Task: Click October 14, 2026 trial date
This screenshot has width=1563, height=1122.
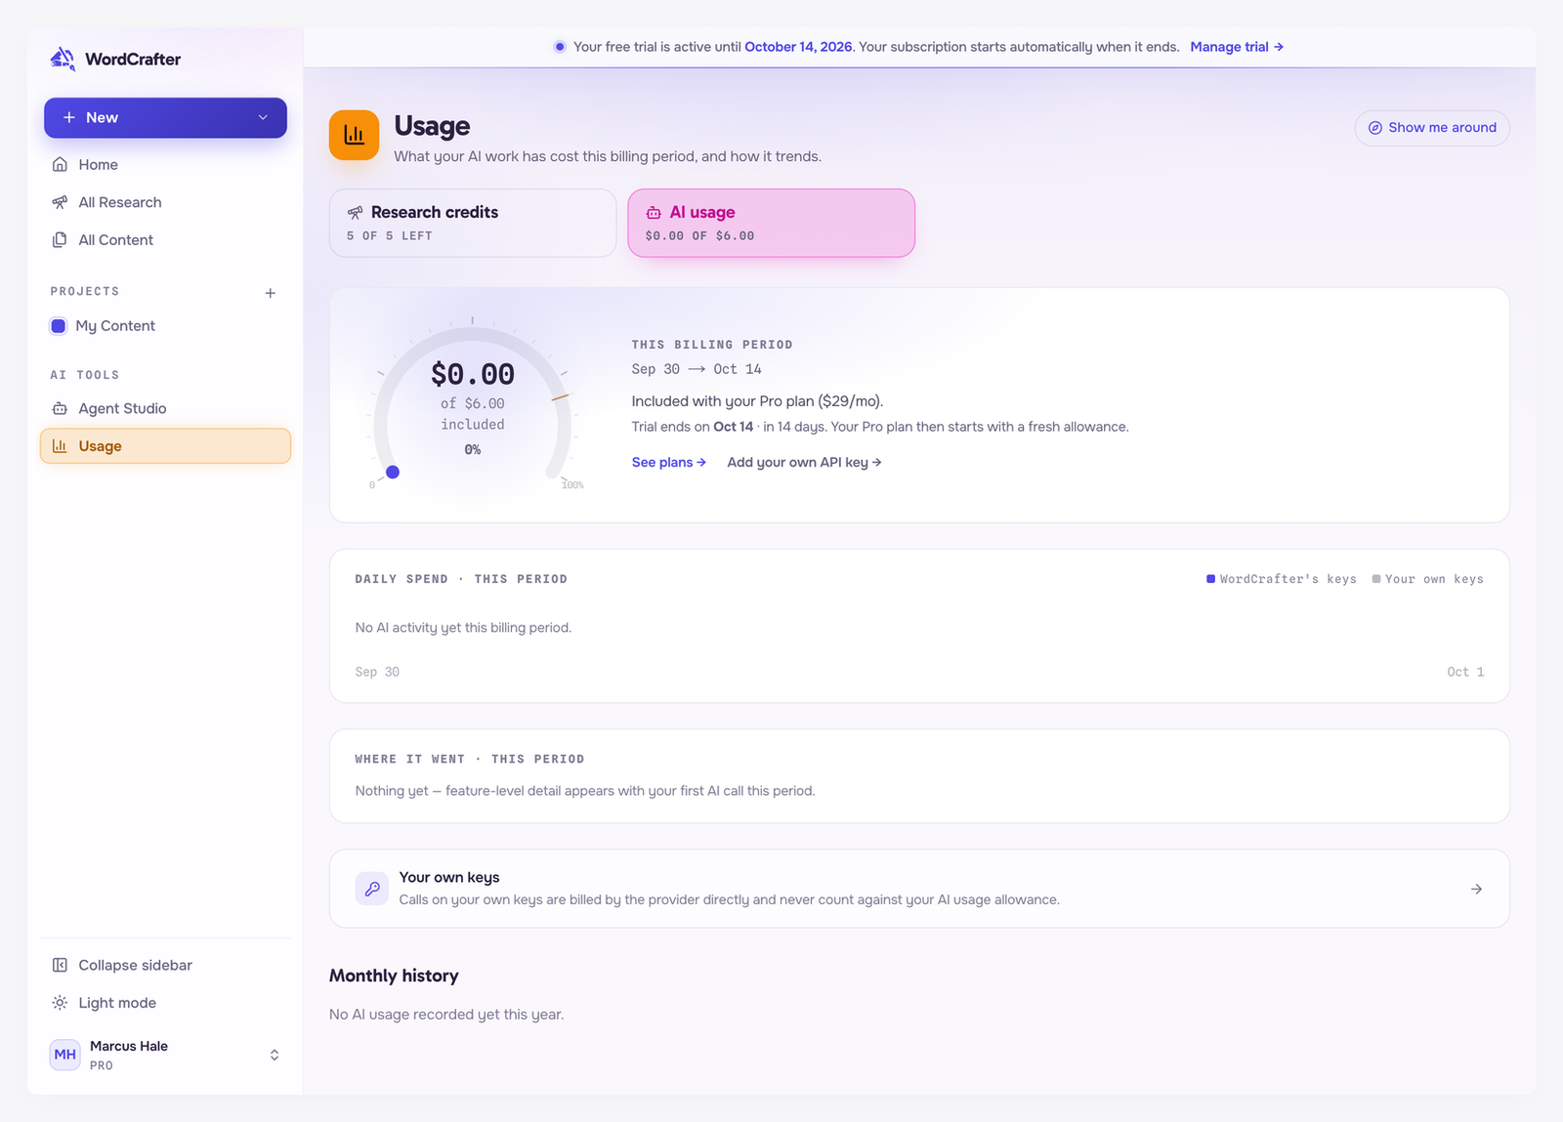Action: pyautogui.click(x=798, y=47)
